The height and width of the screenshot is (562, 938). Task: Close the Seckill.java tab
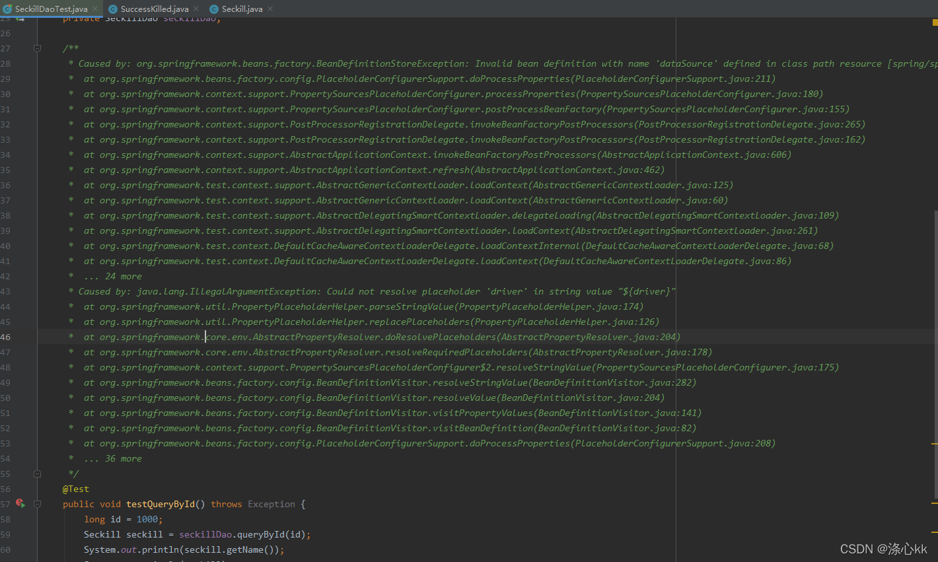tap(270, 9)
